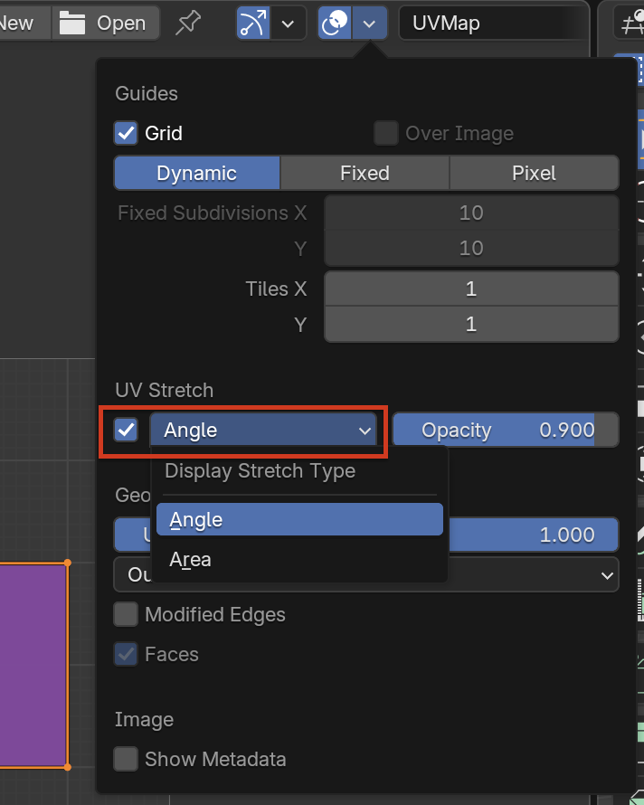The width and height of the screenshot is (644, 805).
Task: Select Area from the stretch type list
Action: (190, 560)
